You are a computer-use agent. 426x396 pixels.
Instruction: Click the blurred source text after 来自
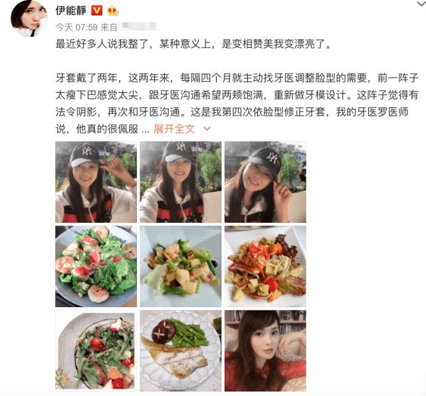138,27
